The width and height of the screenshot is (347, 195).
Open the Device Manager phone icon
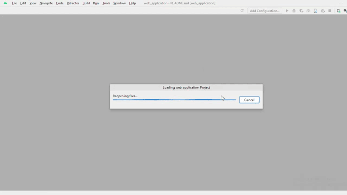(x=339, y=11)
